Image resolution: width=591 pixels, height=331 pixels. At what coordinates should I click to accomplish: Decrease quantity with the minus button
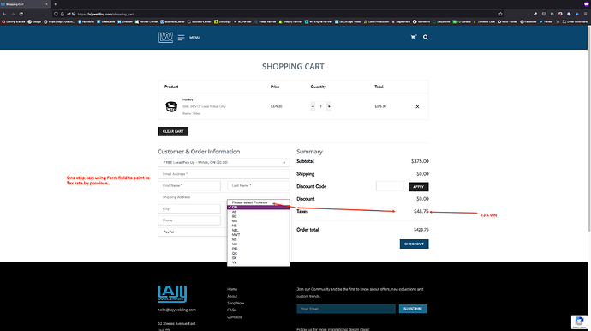pyautogui.click(x=313, y=106)
